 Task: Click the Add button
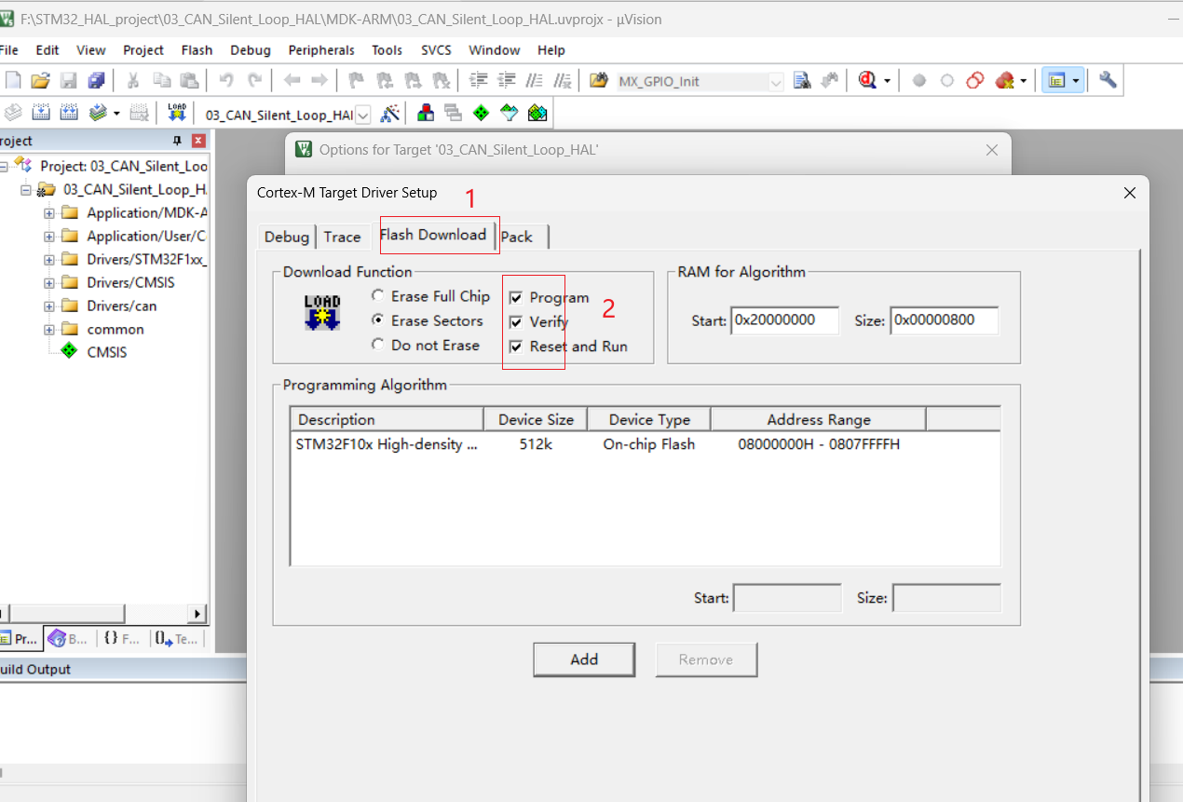[584, 659]
